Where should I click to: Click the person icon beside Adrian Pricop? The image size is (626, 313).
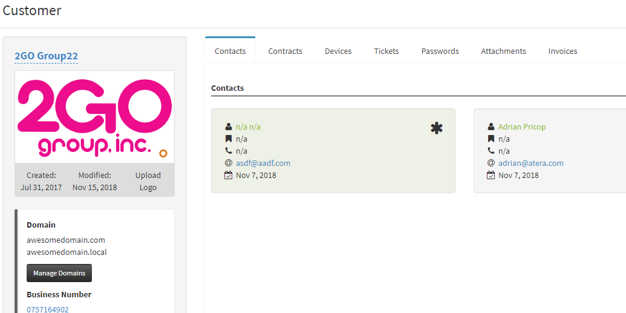[x=491, y=127]
